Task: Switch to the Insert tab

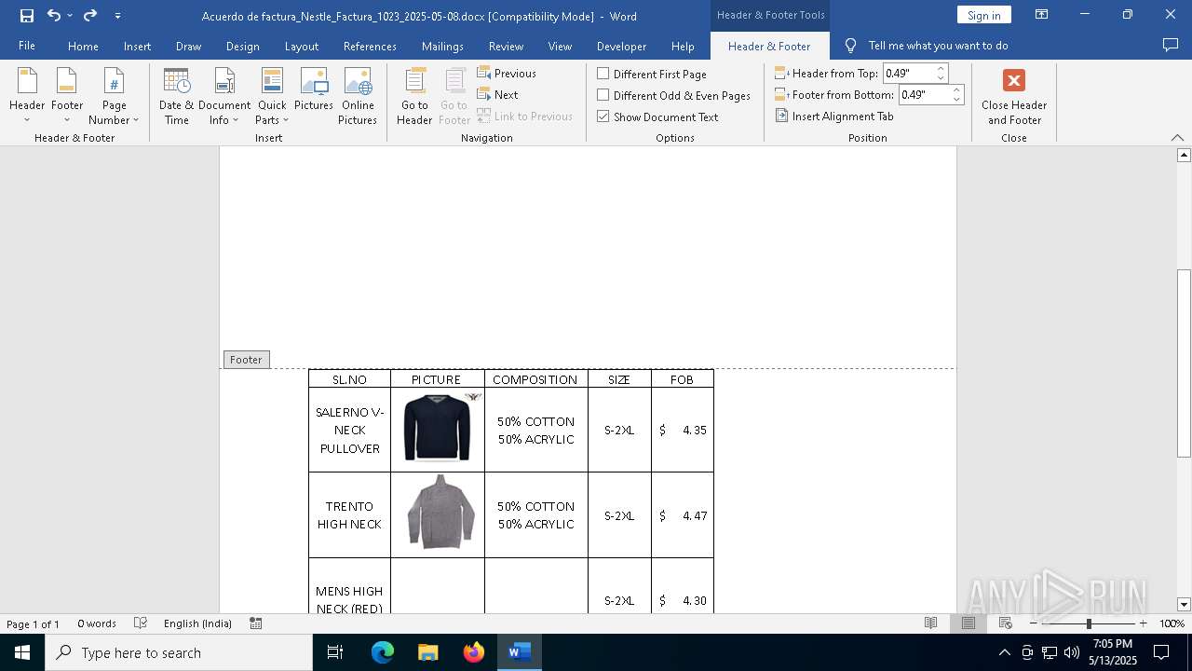Action: pos(137,46)
